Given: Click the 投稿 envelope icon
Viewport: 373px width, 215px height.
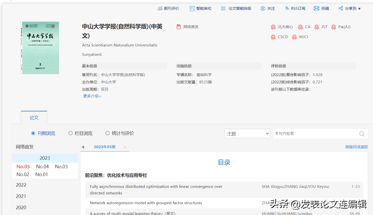Looking at the screenshot, I should click(x=316, y=9).
